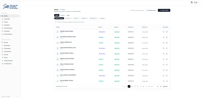Edit MARINA DELGADO PARRA pencil icon
The height and width of the screenshot is (98, 203).
pos(167,59)
